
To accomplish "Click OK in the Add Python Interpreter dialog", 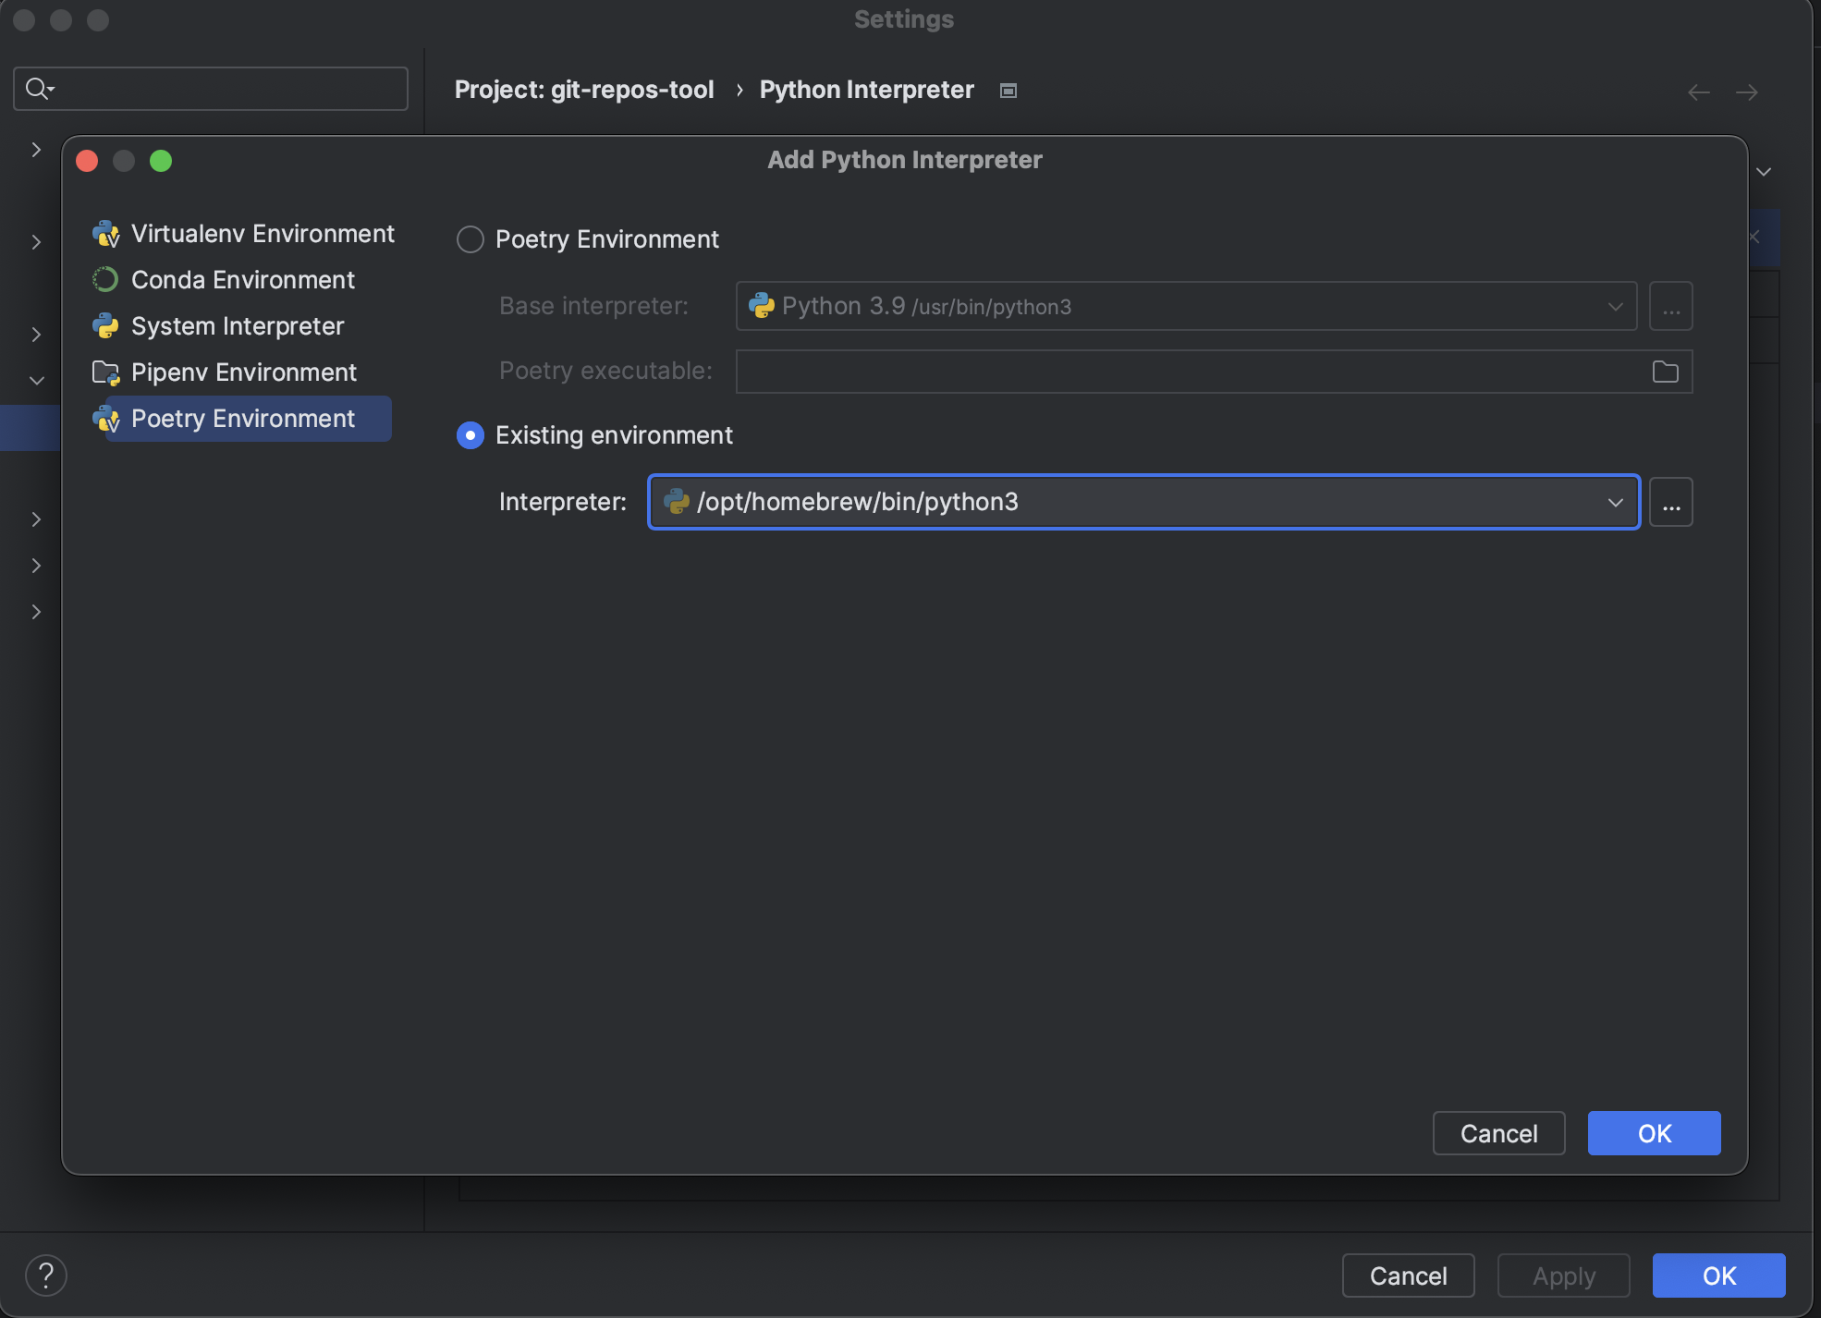I will 1654,1133.
